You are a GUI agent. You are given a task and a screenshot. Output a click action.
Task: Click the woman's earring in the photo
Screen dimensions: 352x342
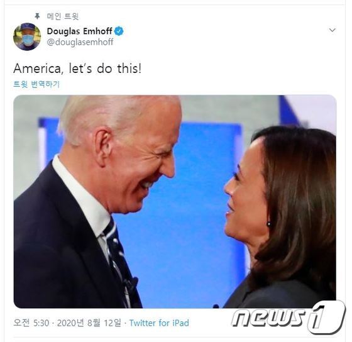click(268, 224)
